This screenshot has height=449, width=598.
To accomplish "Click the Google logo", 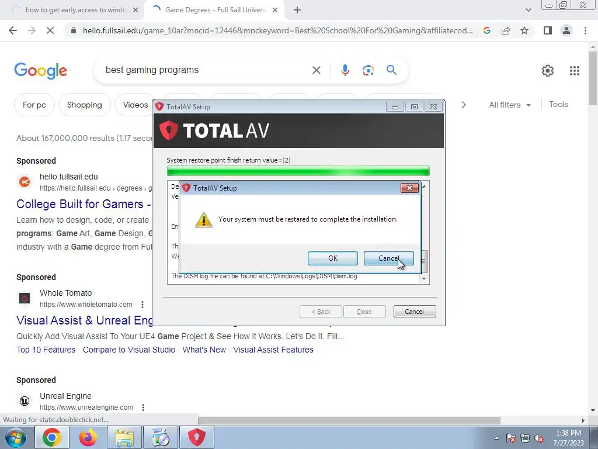I will (41, 71).
